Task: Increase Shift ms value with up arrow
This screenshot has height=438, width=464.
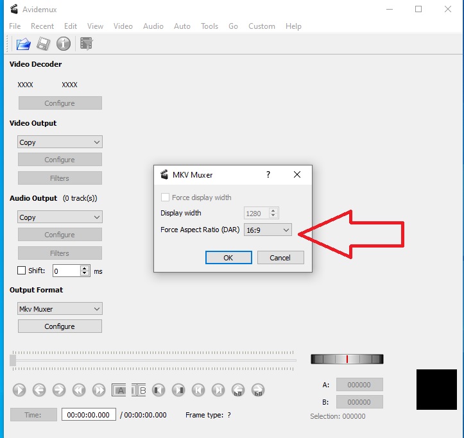Action: pyautogui.click(x=85, y=268)
